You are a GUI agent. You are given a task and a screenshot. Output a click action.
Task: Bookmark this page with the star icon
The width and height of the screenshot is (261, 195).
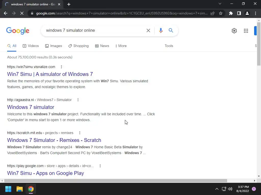click(x=221, y=13)
